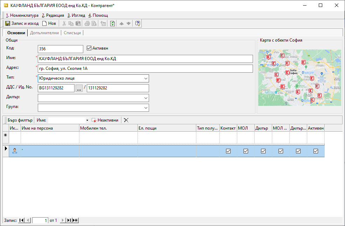Uncheck the Активен checkbox
The width and height of the screenshot is (345, 226).
89,48
